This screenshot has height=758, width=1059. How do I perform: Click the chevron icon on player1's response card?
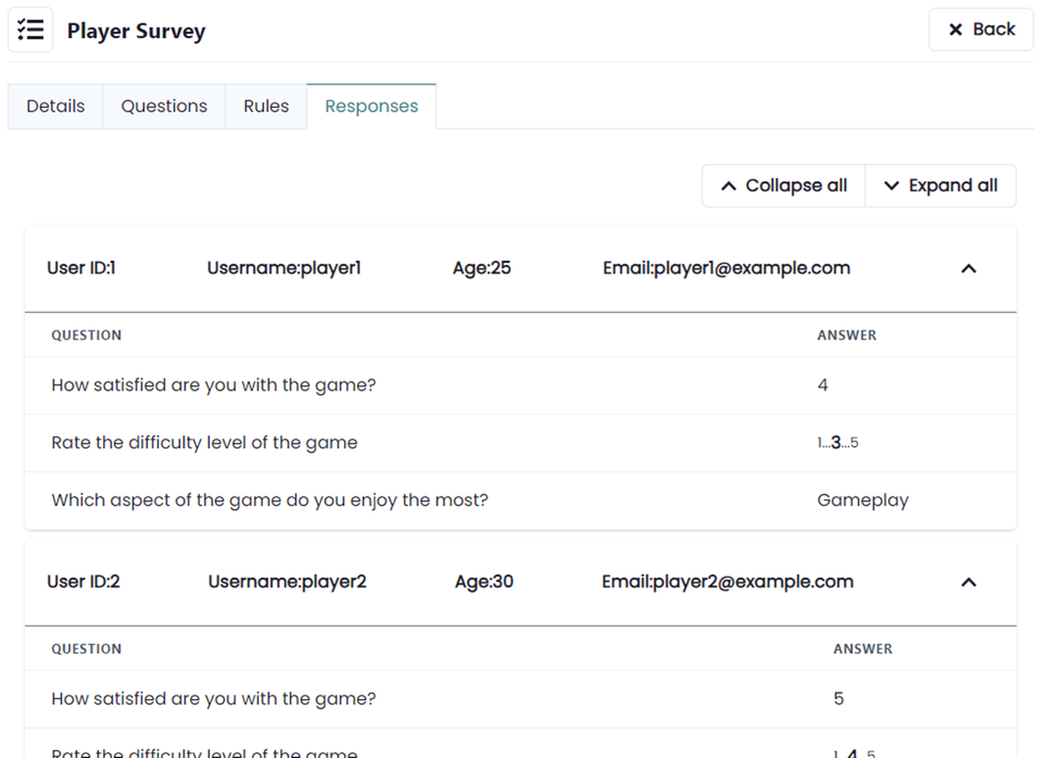coord(969,268)
